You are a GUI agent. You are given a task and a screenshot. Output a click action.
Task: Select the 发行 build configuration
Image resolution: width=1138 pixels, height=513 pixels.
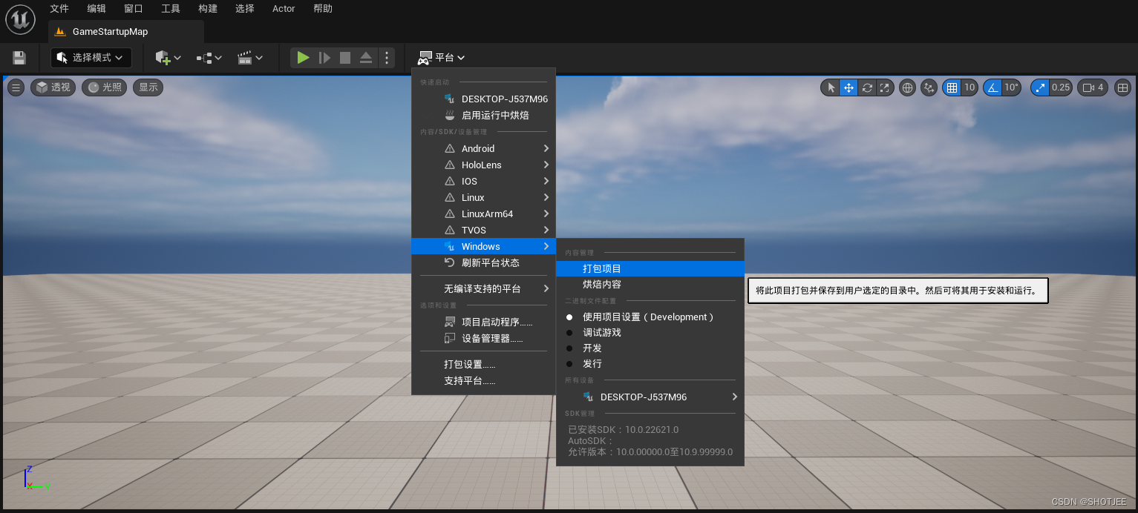coord(592,363)
